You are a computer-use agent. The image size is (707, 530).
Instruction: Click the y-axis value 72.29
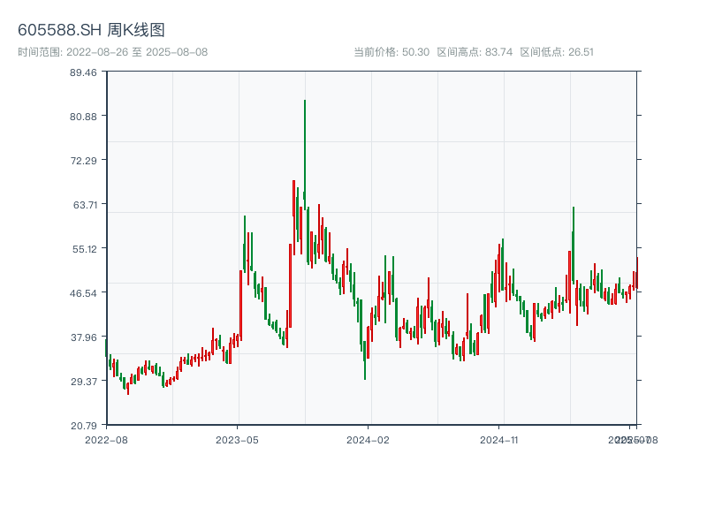click(x=83, y=161)
